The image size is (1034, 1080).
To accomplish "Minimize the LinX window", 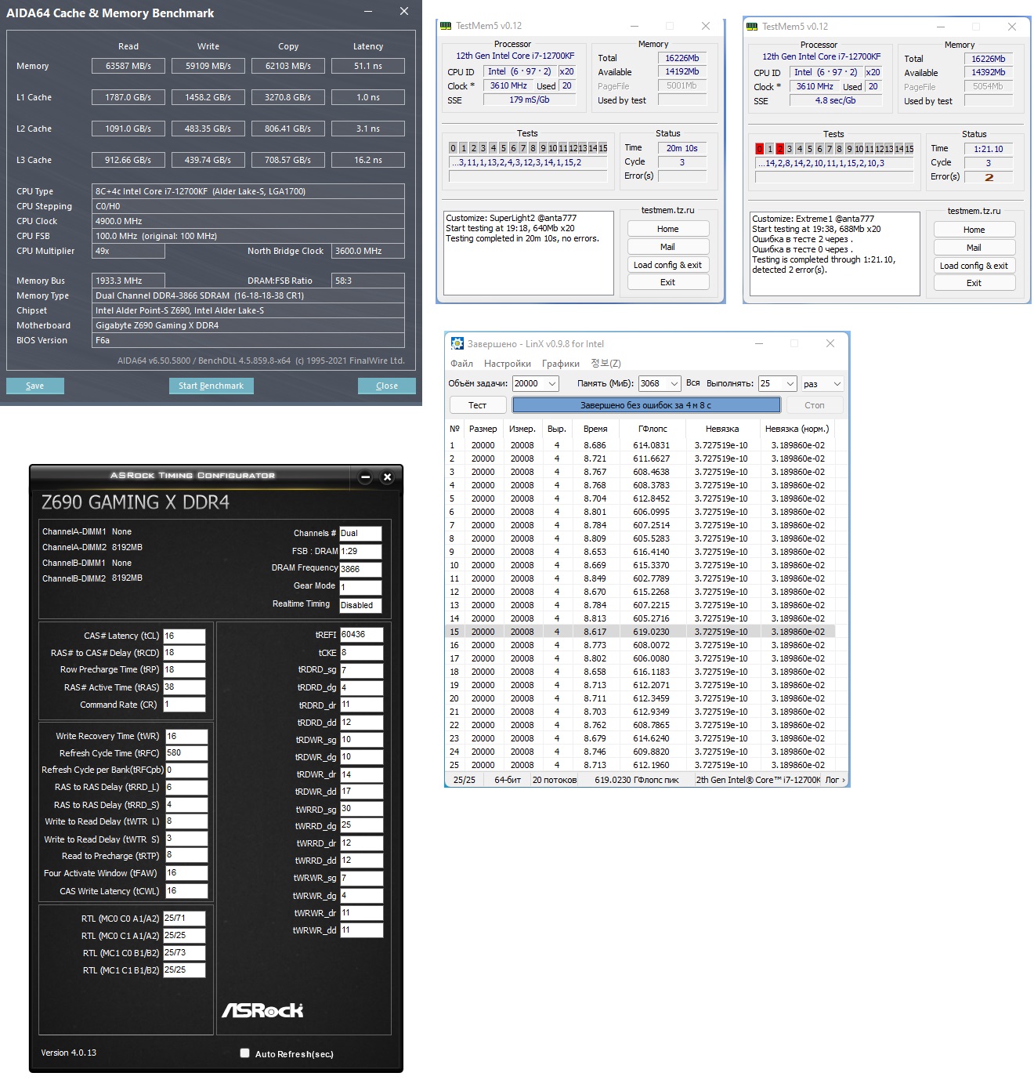I will point(759,343).
